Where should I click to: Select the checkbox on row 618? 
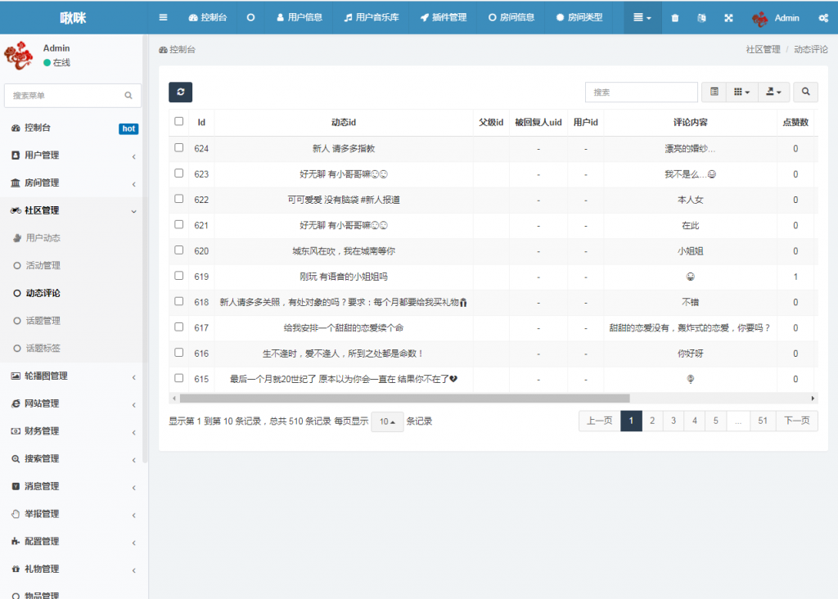tap(178, 302)
